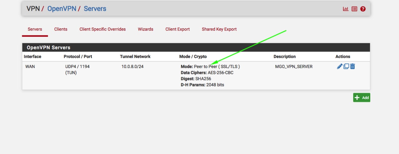399x154 pixels.
Task: Switch to the Clients tab
Action: pos(61,29)
